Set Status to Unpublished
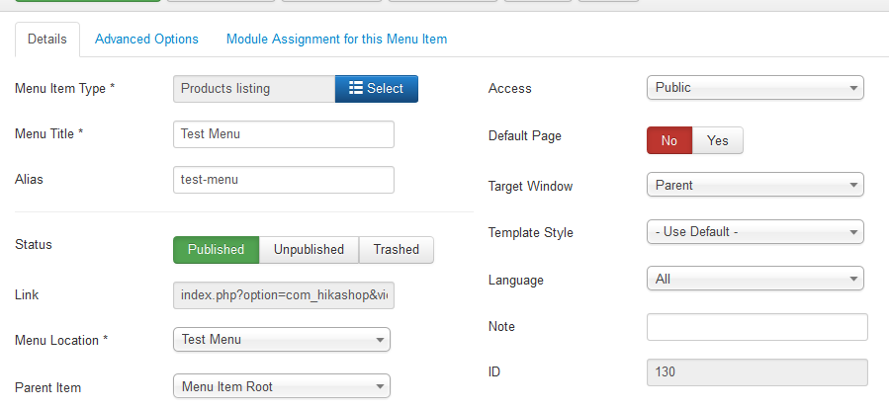889x409 pixels. [309, 250]
